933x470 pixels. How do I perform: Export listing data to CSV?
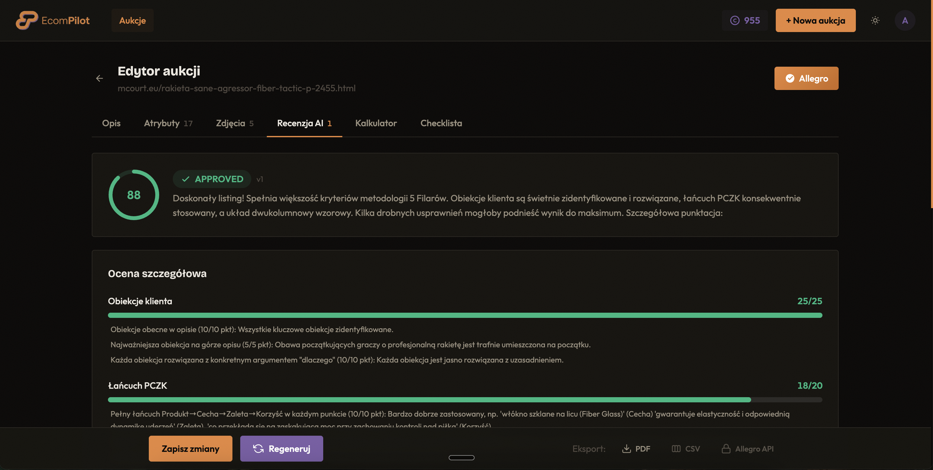tap(686, 449)
